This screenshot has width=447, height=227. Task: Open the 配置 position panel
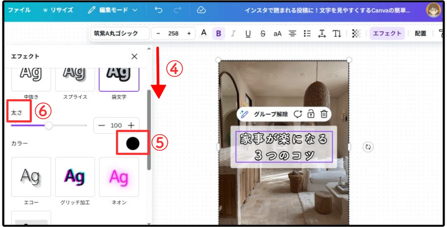coord(421,34)
